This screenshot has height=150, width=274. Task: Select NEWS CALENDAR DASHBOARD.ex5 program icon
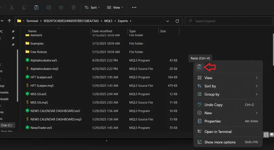click(27, 110)
